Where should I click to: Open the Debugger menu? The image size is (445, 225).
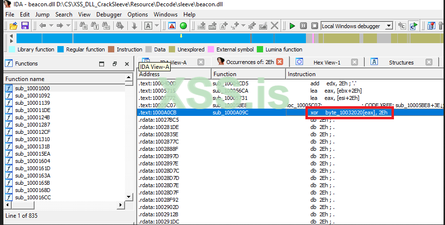[109, 15]
